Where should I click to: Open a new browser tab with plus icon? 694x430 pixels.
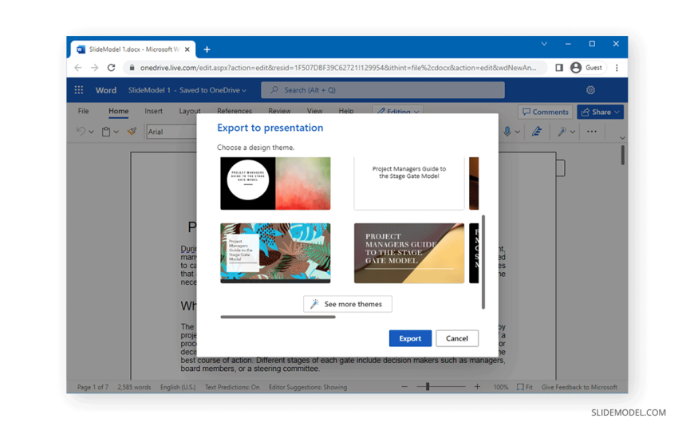coord(207,49)
